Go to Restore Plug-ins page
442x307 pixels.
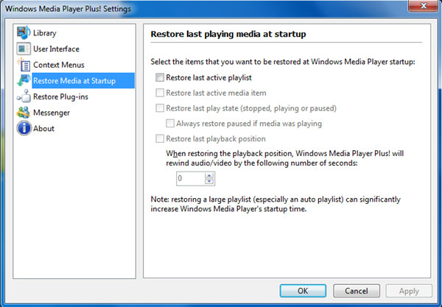click(60, 96)
